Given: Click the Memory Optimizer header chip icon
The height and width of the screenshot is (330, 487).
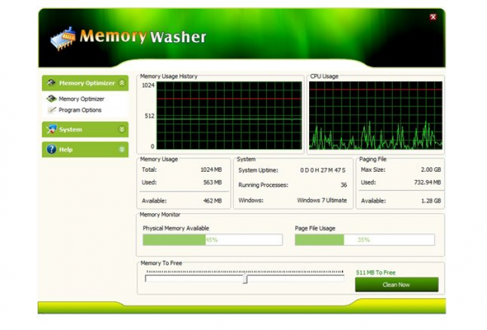Looking at the screenshot, I should [x=51, y=83].
